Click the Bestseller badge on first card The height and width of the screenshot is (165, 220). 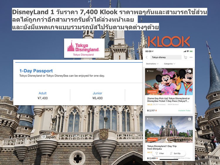[152, 92]
